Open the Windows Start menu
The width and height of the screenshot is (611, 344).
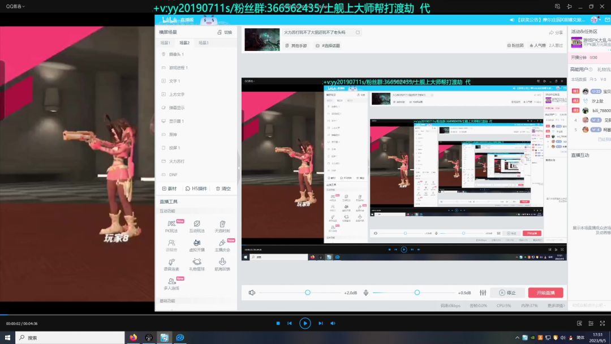[x=7, y=337]
